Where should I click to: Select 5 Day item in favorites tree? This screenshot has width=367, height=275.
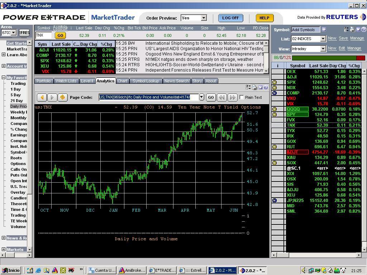[x=15, y=95]
